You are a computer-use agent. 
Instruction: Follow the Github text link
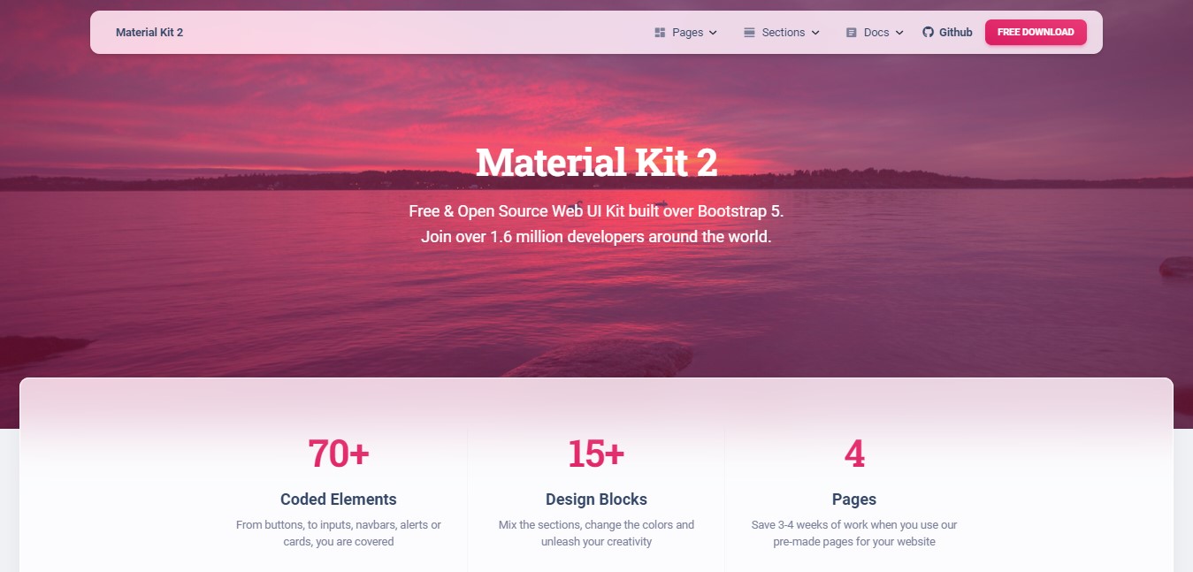955,33
